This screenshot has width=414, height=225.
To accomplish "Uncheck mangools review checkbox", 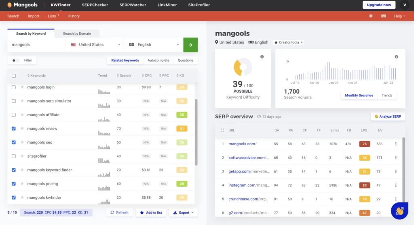I will [14, 129].
